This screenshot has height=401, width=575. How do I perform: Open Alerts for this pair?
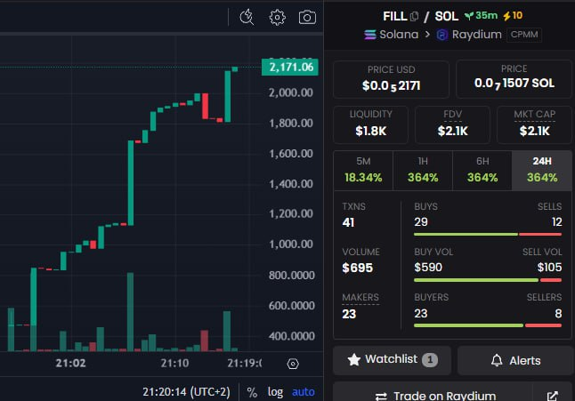tap(515, 360)
